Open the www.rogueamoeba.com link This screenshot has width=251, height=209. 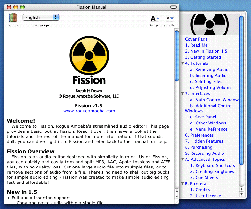pos(89,111)
